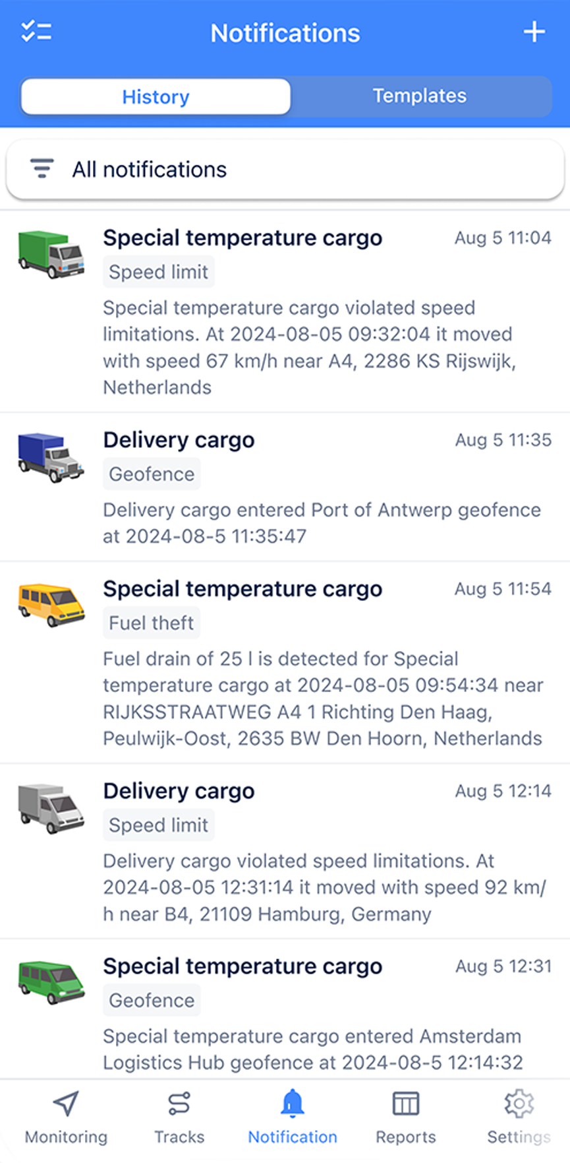Open Delivery cargo 12:14 speed notification
This screenshot has width=570, height=1163.
click(x=285, y=852)
